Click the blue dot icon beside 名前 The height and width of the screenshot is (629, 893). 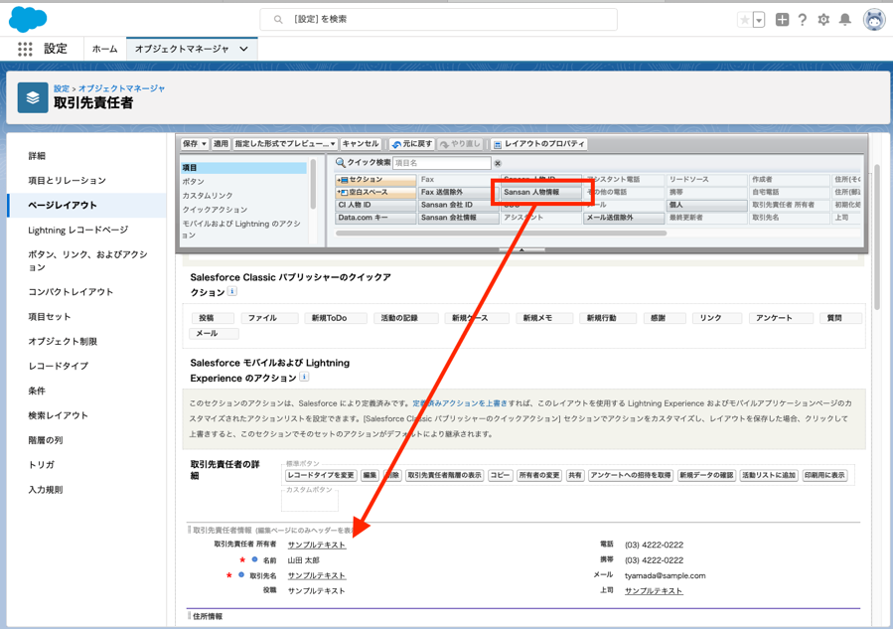coord(254,559)
